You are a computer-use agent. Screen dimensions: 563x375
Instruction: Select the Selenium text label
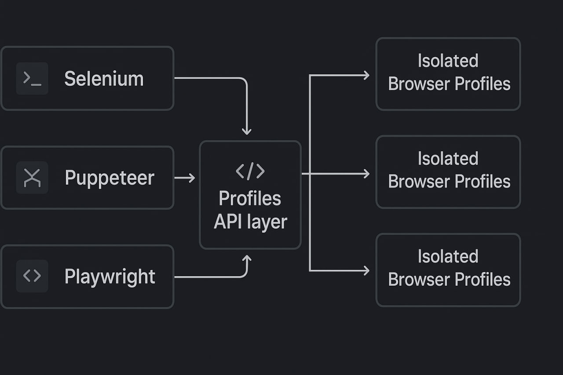point(104,79)
